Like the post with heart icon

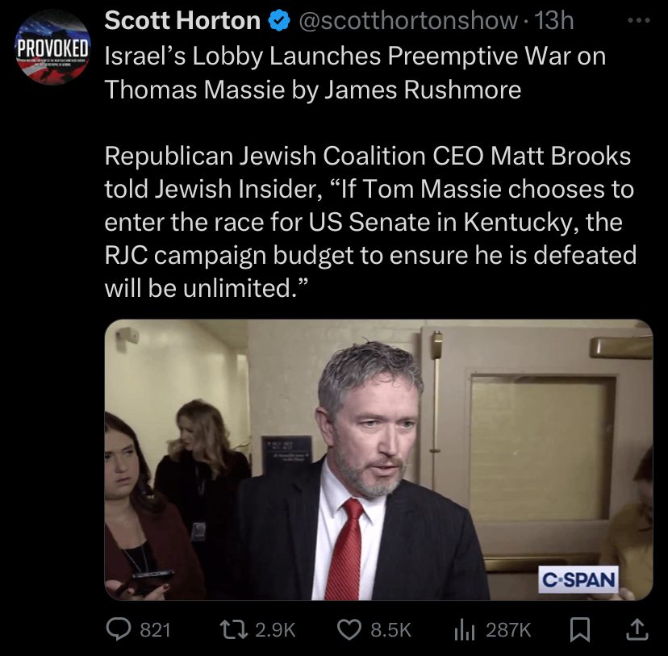349,629
